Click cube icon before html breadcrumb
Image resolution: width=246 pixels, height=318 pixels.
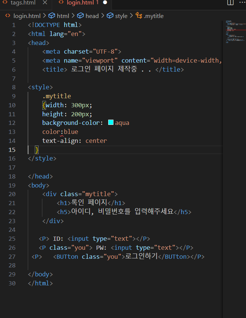52,16
